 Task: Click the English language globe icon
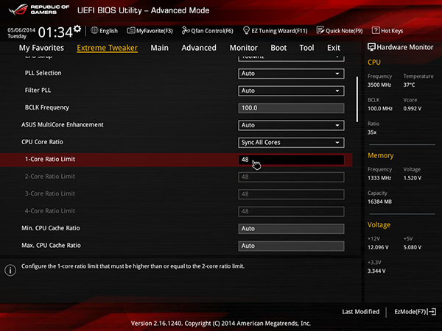coord(94,30)
